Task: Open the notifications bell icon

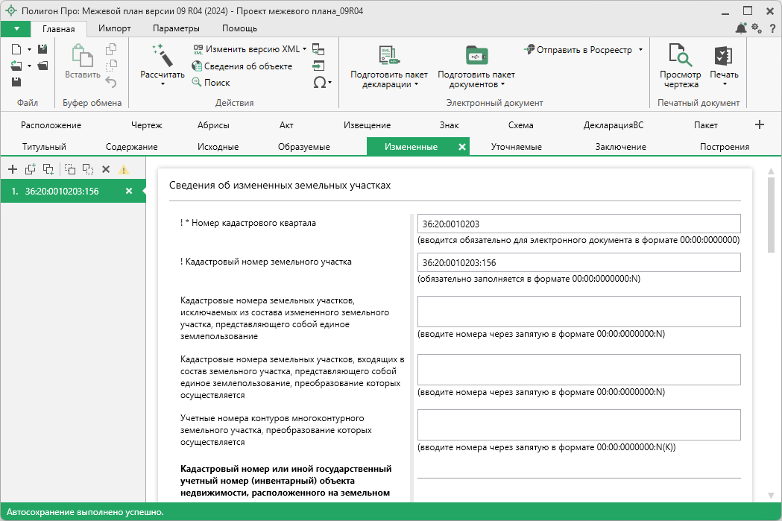Action: [x=740, y=28]
